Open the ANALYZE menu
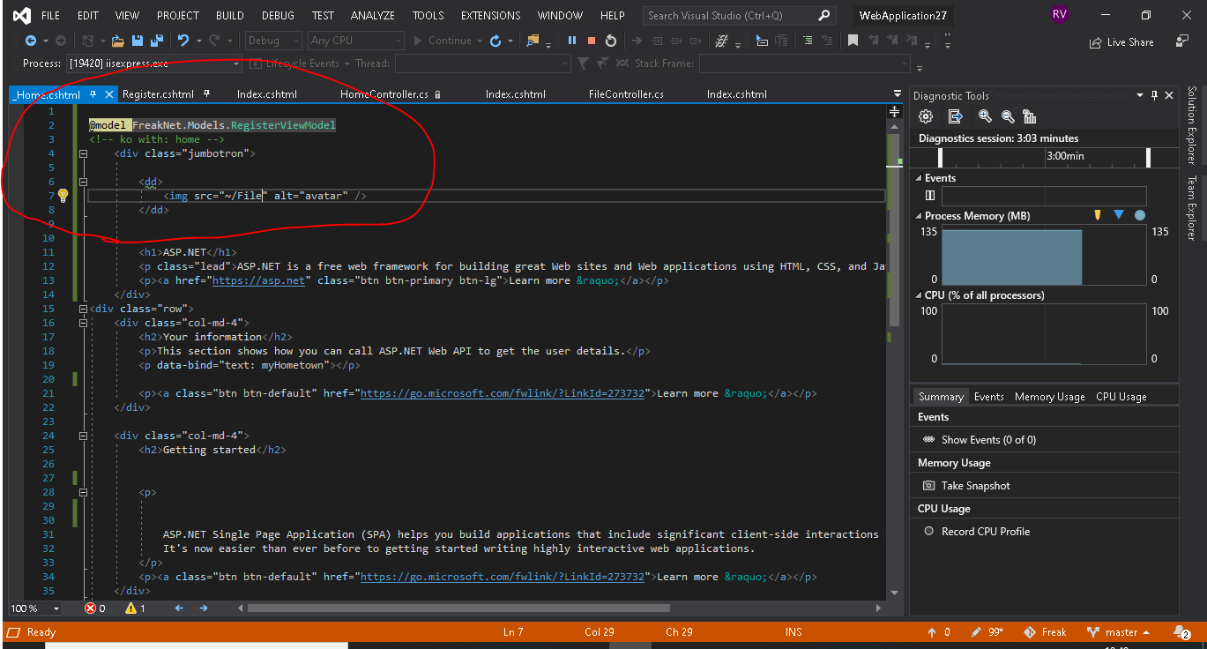This screenshot has height=649, width=1207. [372, 15]
